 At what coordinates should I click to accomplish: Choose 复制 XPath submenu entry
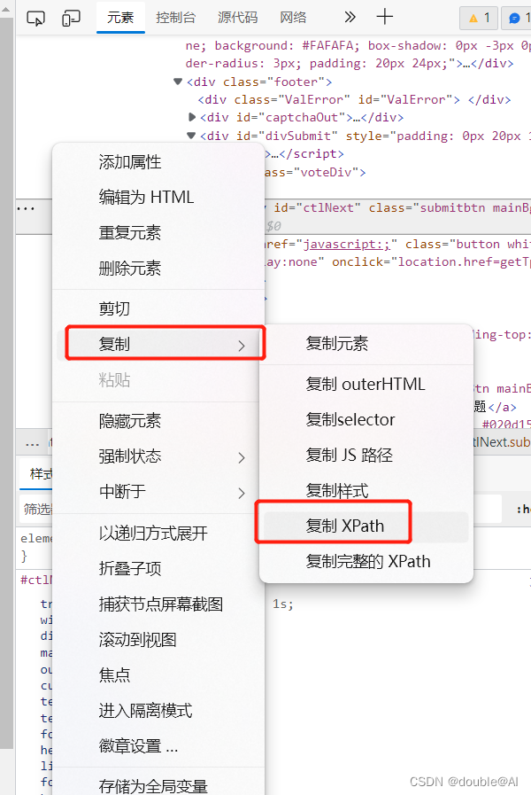click(x=366, y=526)
